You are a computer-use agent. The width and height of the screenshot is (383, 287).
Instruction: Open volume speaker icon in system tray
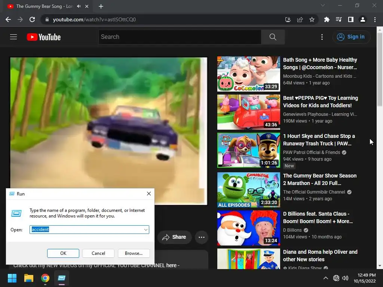pos(345,278)
